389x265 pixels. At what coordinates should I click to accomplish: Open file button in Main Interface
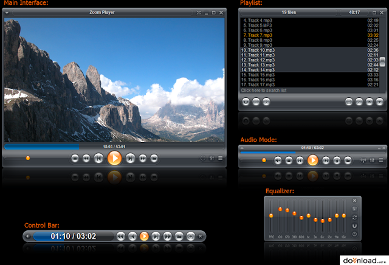pyautogui.click(x=154, y=158)
